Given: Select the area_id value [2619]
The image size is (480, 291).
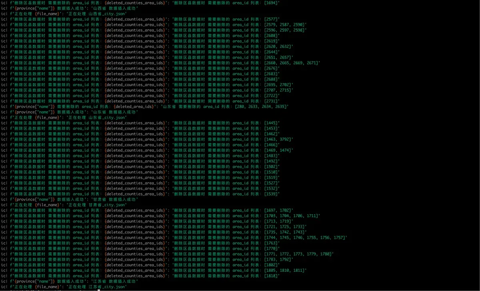Looking at the screenshot, I should tap(271, 41).
